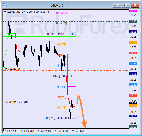Click the H4[5/8] H1PIVOT level label
142x136 pixels.
coord(62,76)
